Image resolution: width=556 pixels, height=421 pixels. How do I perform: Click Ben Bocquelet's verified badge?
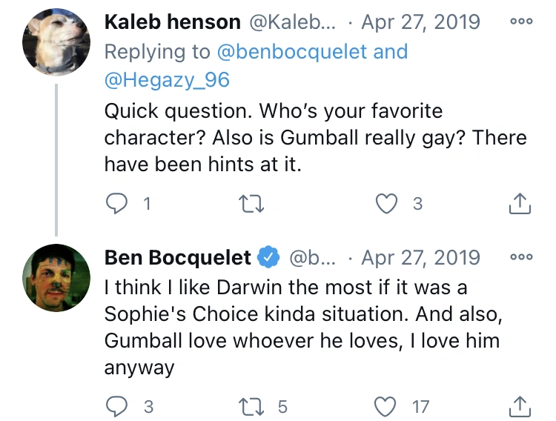point(268,258)
